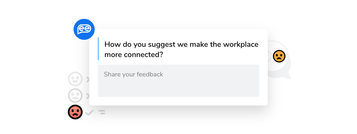Select the red sad face emoji
The image size is (357, 134).
pos(75,112)
